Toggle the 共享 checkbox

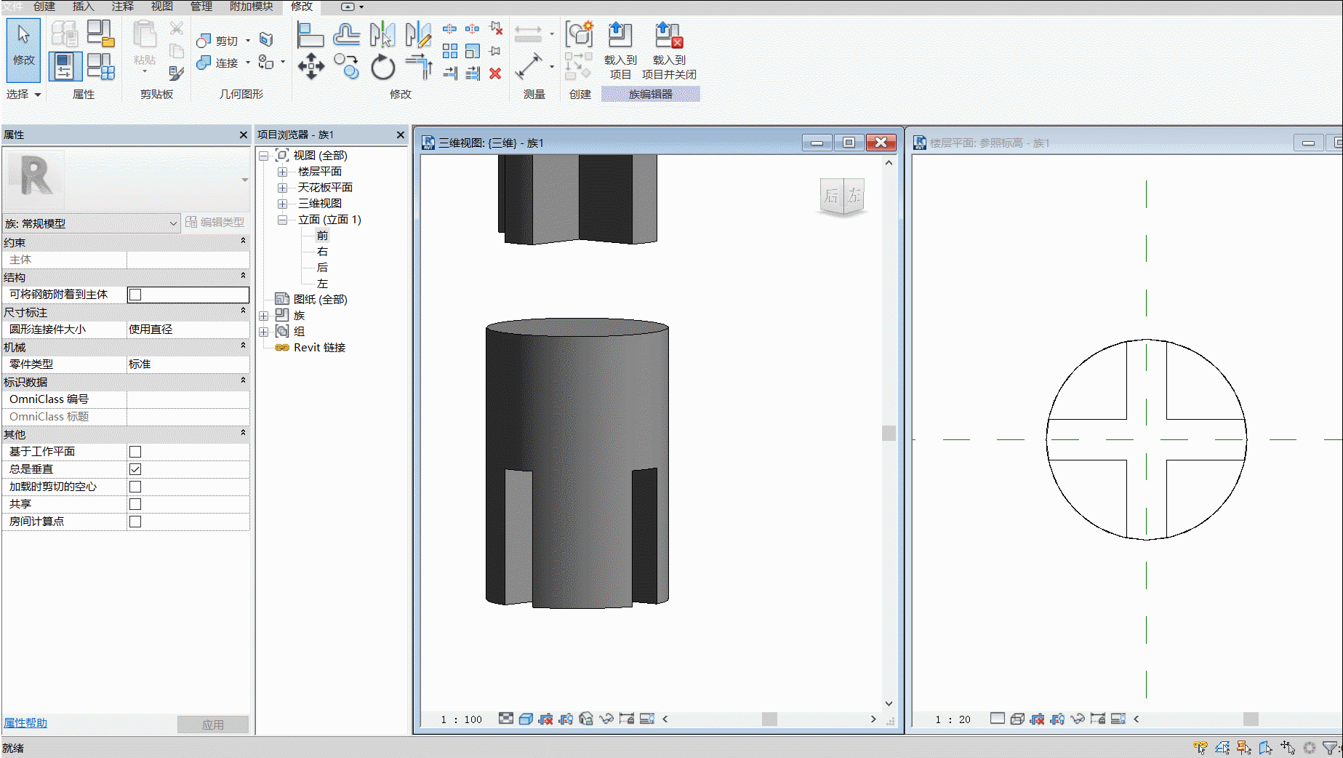click(135, 504)
